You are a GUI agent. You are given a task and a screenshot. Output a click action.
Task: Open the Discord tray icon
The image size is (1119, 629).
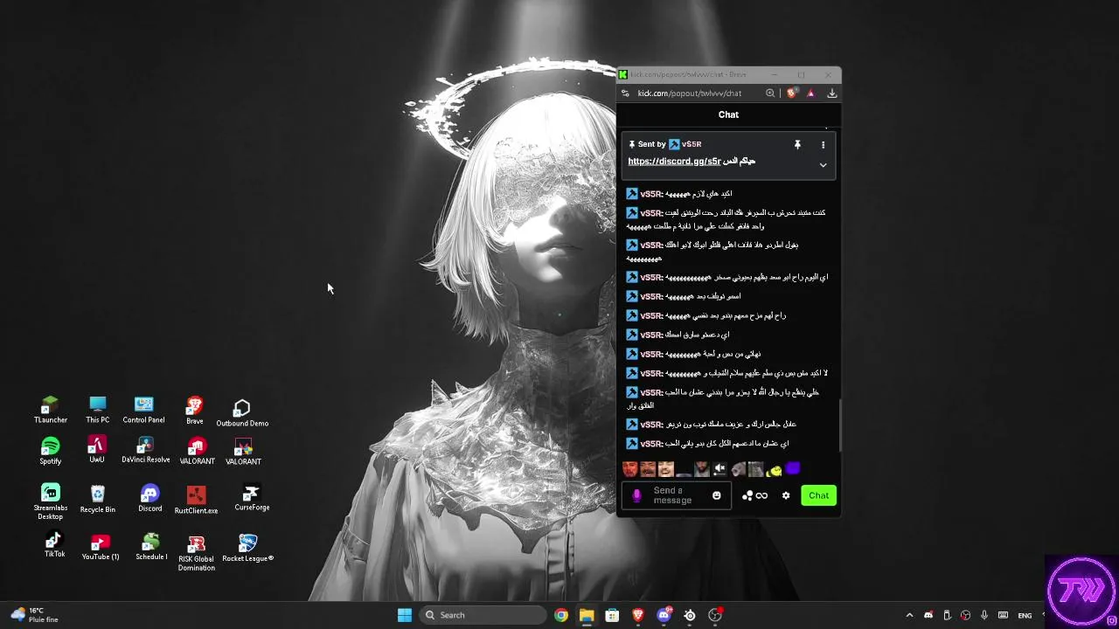point(928,615)
